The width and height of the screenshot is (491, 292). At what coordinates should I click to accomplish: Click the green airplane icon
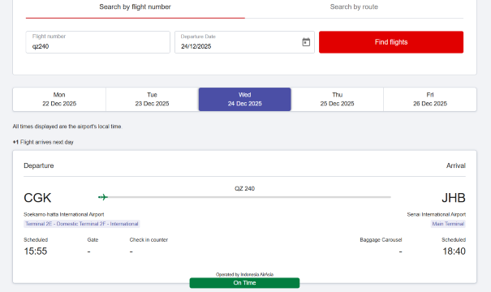point(103,197)
